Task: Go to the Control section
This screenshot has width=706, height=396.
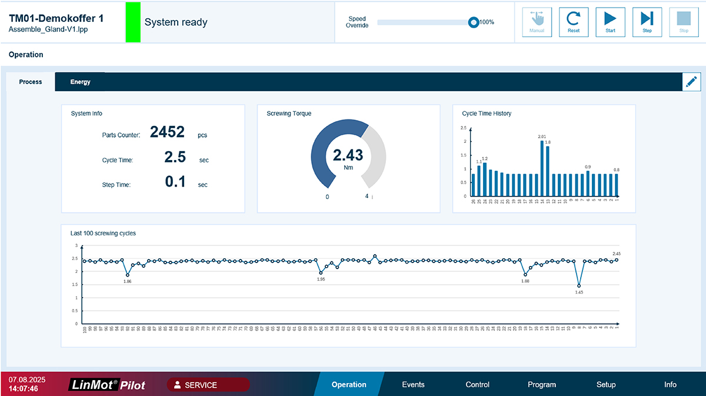Action: [477, 385]
